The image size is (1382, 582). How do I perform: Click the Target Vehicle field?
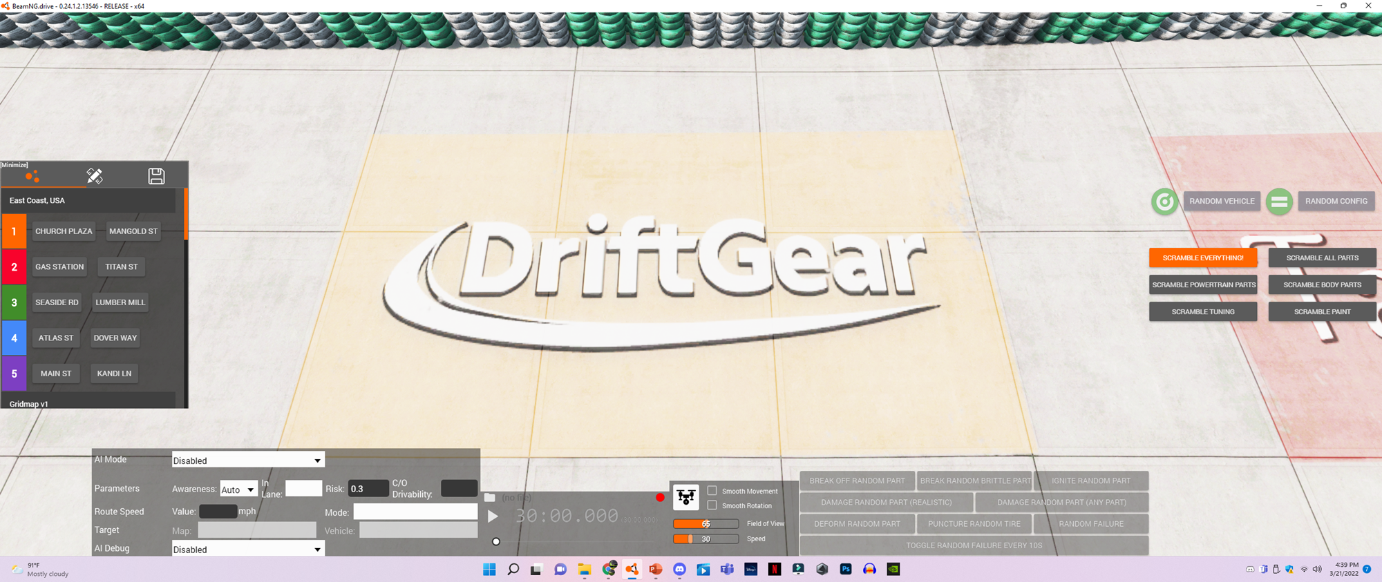(x=418, y=530)
